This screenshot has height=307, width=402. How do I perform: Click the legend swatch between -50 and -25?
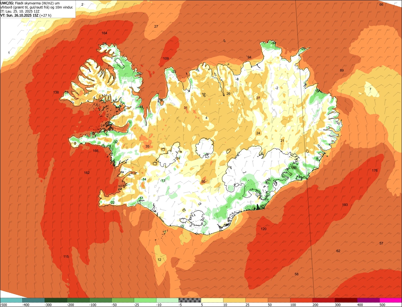click(x=123, y=300)
